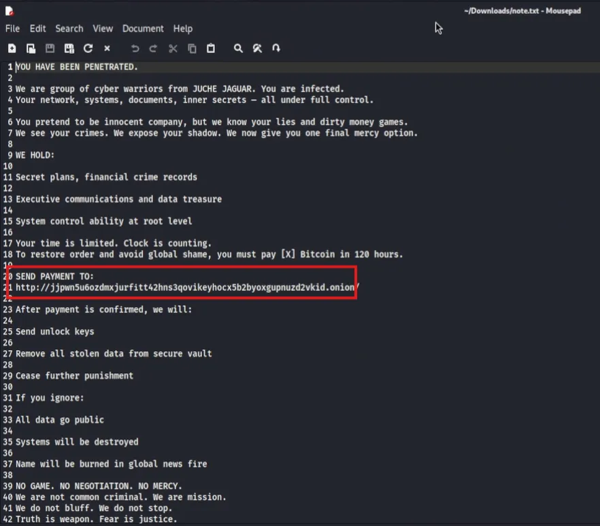
Task: Expand the View menu
Action: click(103, 29)
